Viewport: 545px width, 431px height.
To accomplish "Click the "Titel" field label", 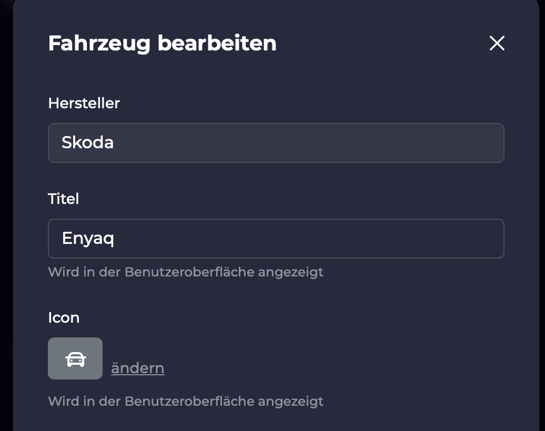I will coord(64,199).
